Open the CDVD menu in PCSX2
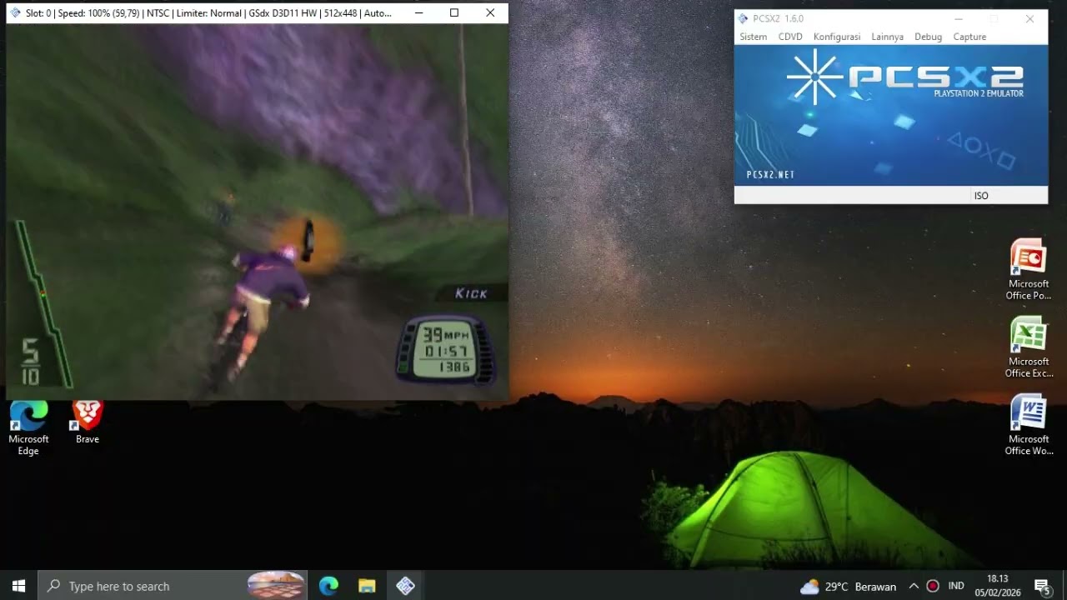The width and height of the screenshot is (1067, 600). pyautogui.click(x=790, y=37)
